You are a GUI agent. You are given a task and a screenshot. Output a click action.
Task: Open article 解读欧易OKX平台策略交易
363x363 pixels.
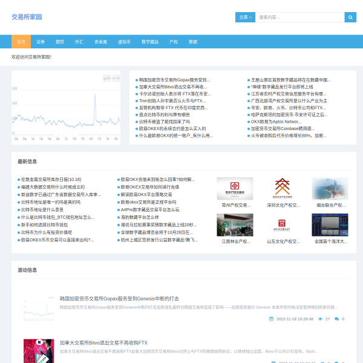[x=146, y=195]
